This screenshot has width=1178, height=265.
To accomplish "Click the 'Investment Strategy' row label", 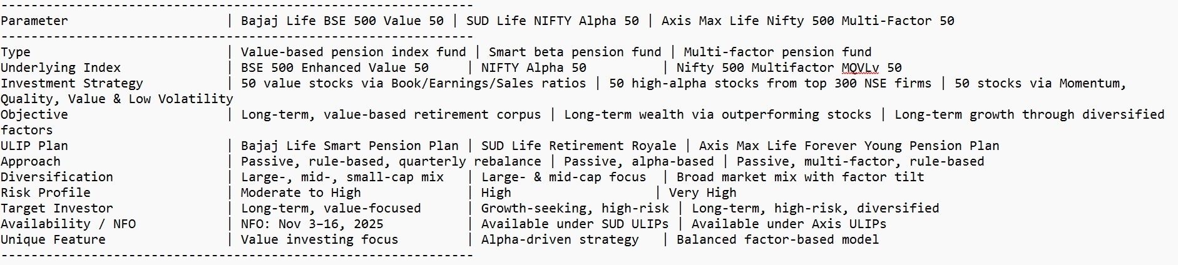I will (72, 83).
